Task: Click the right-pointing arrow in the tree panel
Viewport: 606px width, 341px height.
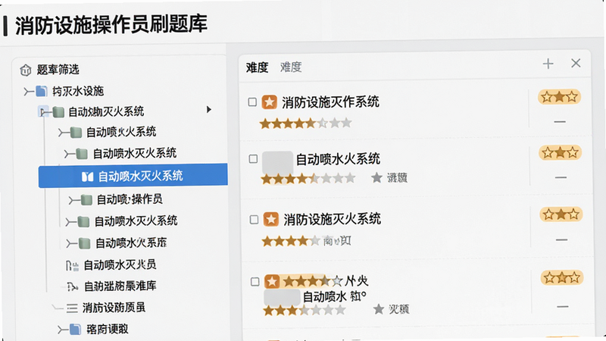Action: 209,110
